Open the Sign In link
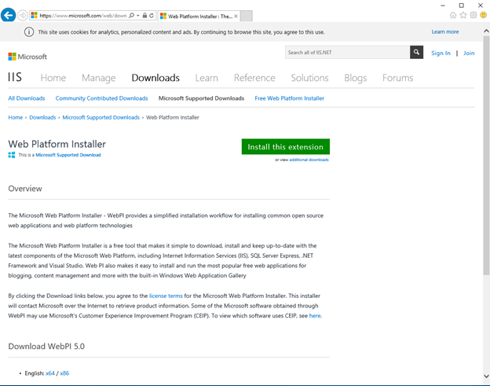Screen dimensions: 490x386 [x=441, y=53]
